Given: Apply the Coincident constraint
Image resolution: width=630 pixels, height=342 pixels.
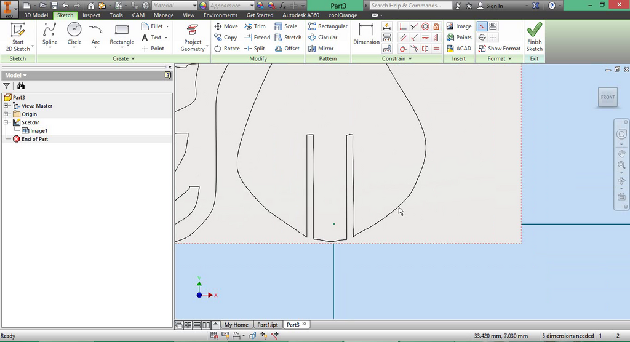Looking at the screenshot, I should pos(402,26).
